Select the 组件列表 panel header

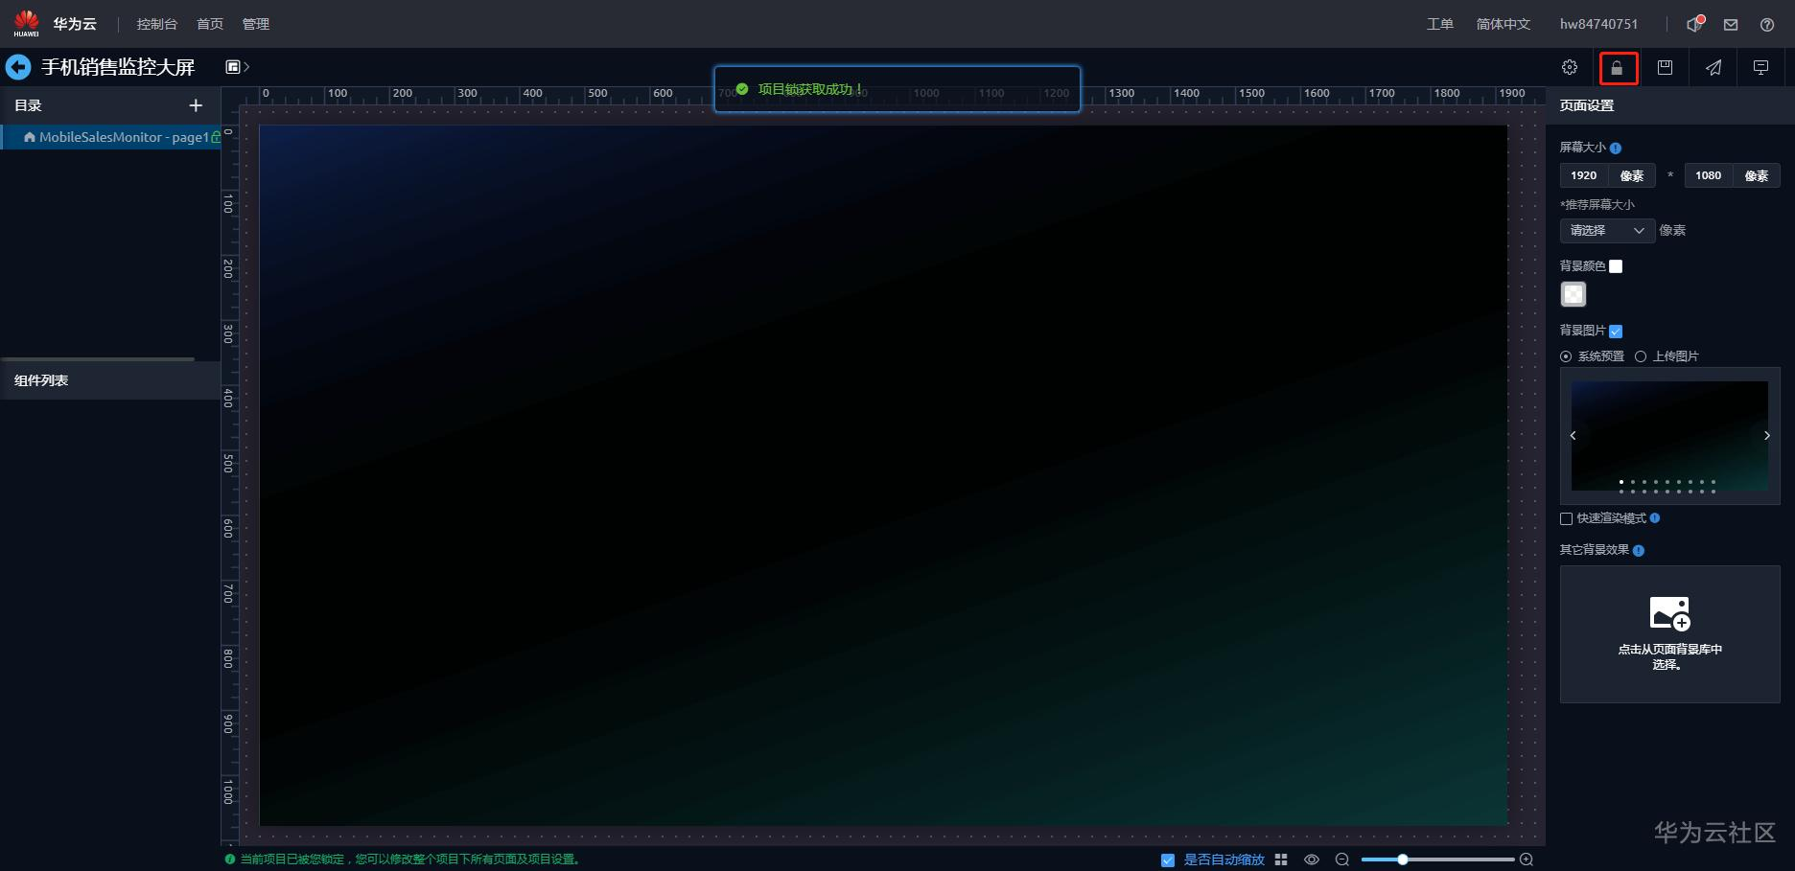tap(110, 380)
